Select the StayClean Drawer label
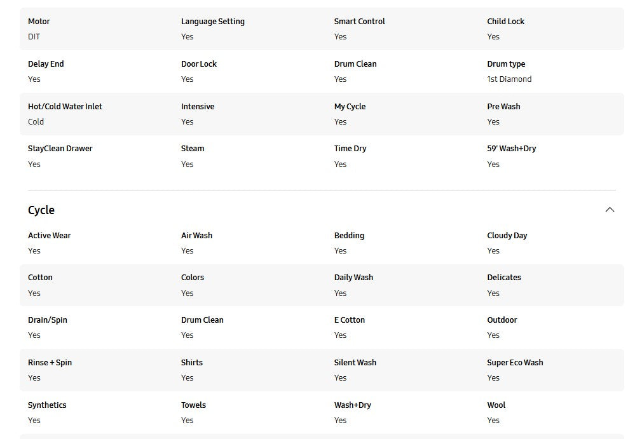The width and height of the screenshot is (642, 439). 60,149
